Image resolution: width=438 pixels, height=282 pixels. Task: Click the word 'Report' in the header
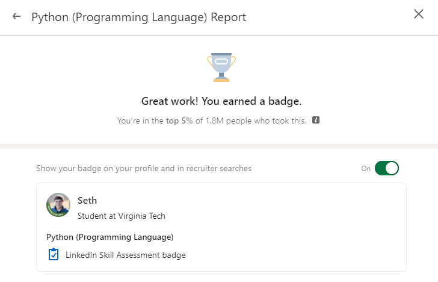pyautogui.click(x=228, y=17)
